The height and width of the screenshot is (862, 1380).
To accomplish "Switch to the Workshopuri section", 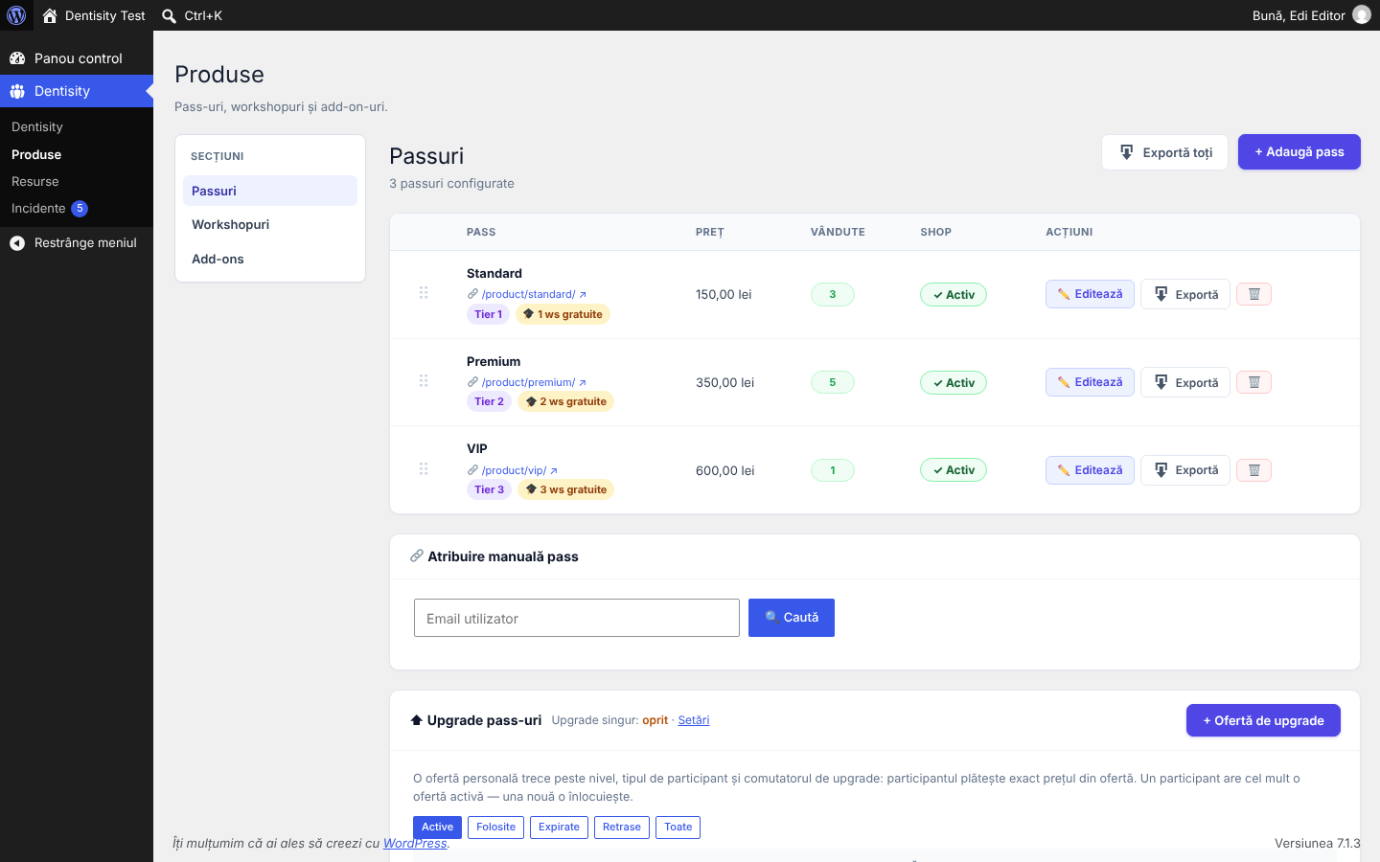I will point(270,224).
